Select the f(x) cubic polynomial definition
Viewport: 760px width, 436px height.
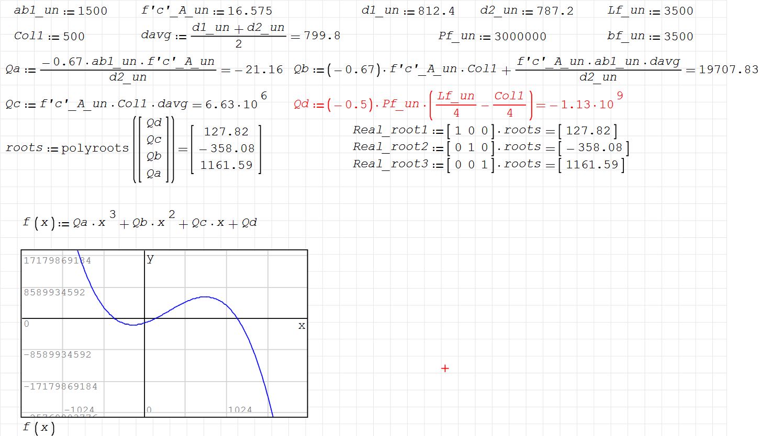point(140,222)
